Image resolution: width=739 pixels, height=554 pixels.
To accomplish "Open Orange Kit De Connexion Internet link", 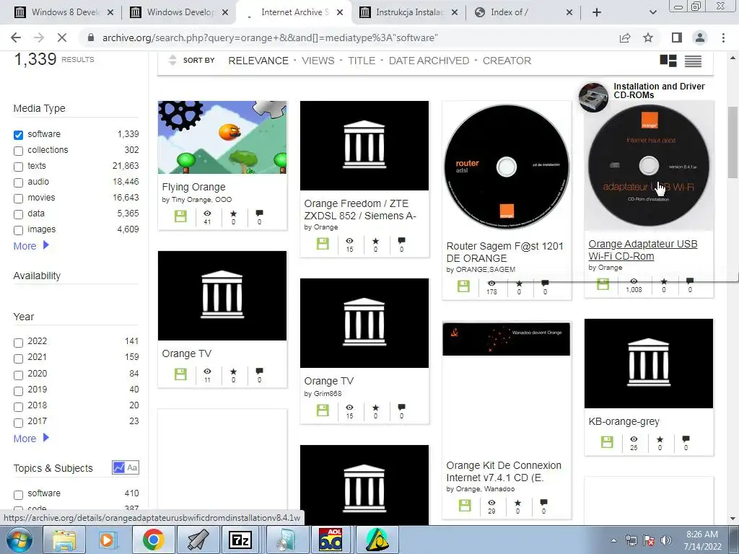I will [x=503, y=472].
